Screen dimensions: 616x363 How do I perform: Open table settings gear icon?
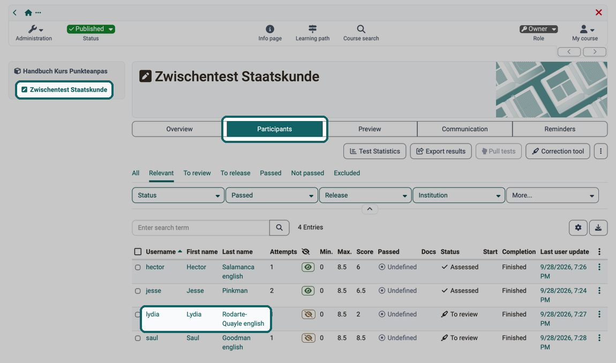pyautogui.click(x=578, y=228)
